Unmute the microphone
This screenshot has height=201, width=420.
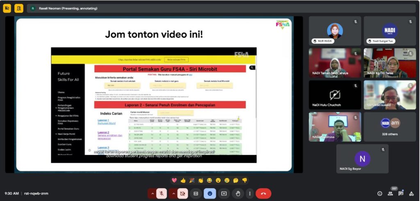[x=162, y=193]
